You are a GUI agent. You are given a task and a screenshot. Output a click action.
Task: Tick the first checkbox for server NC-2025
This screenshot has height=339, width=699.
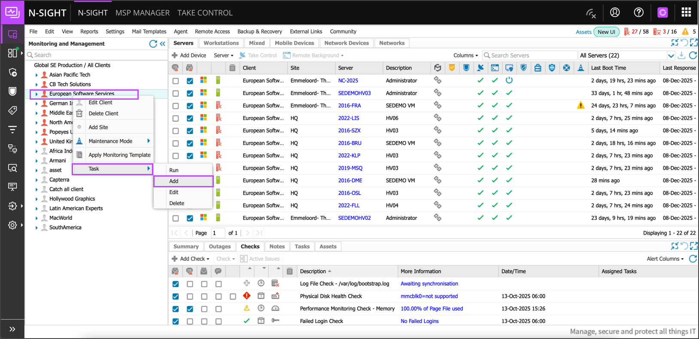(x=176, y=81)
